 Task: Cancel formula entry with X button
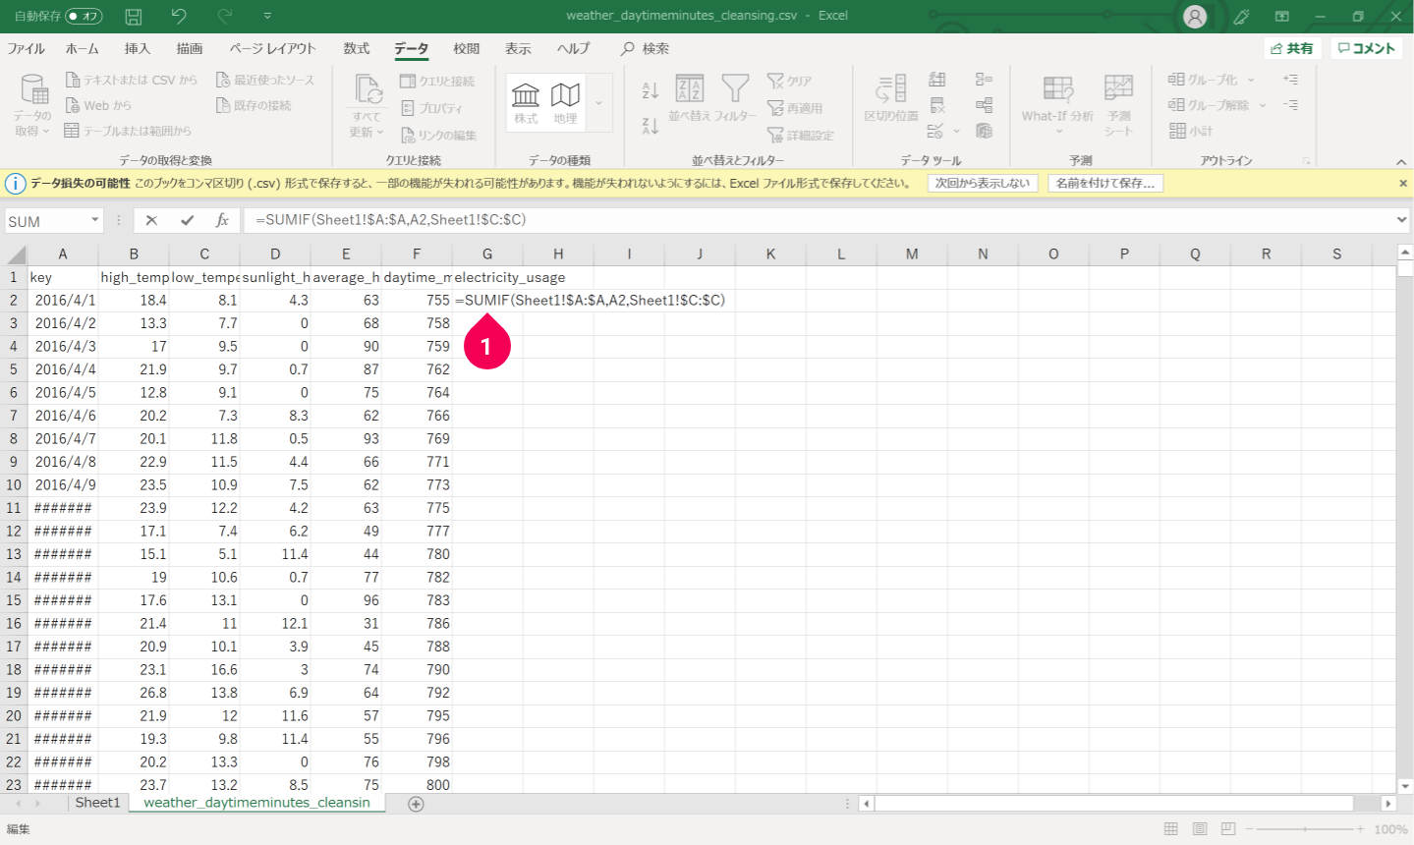pos(151,220)
